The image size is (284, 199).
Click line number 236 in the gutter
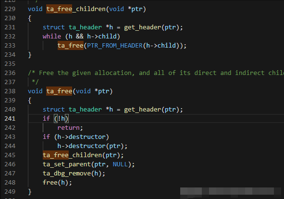(10, 73)
